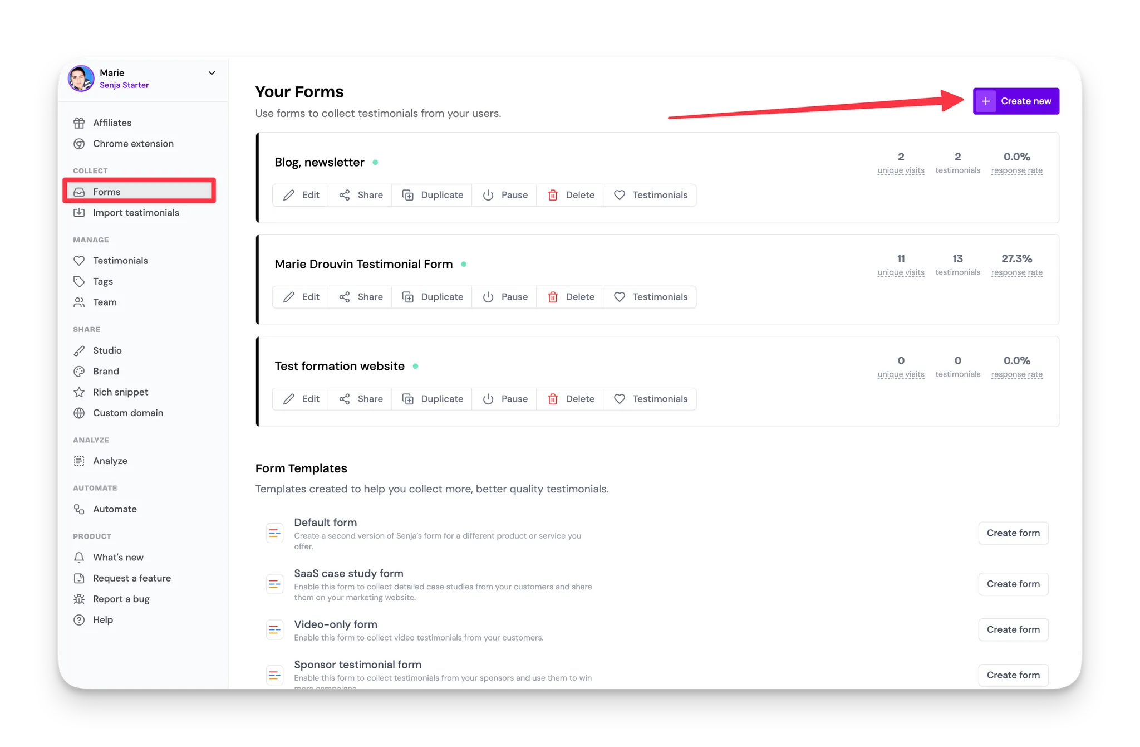Click the red trash Delete icon for Blog, newsletter

553,195
